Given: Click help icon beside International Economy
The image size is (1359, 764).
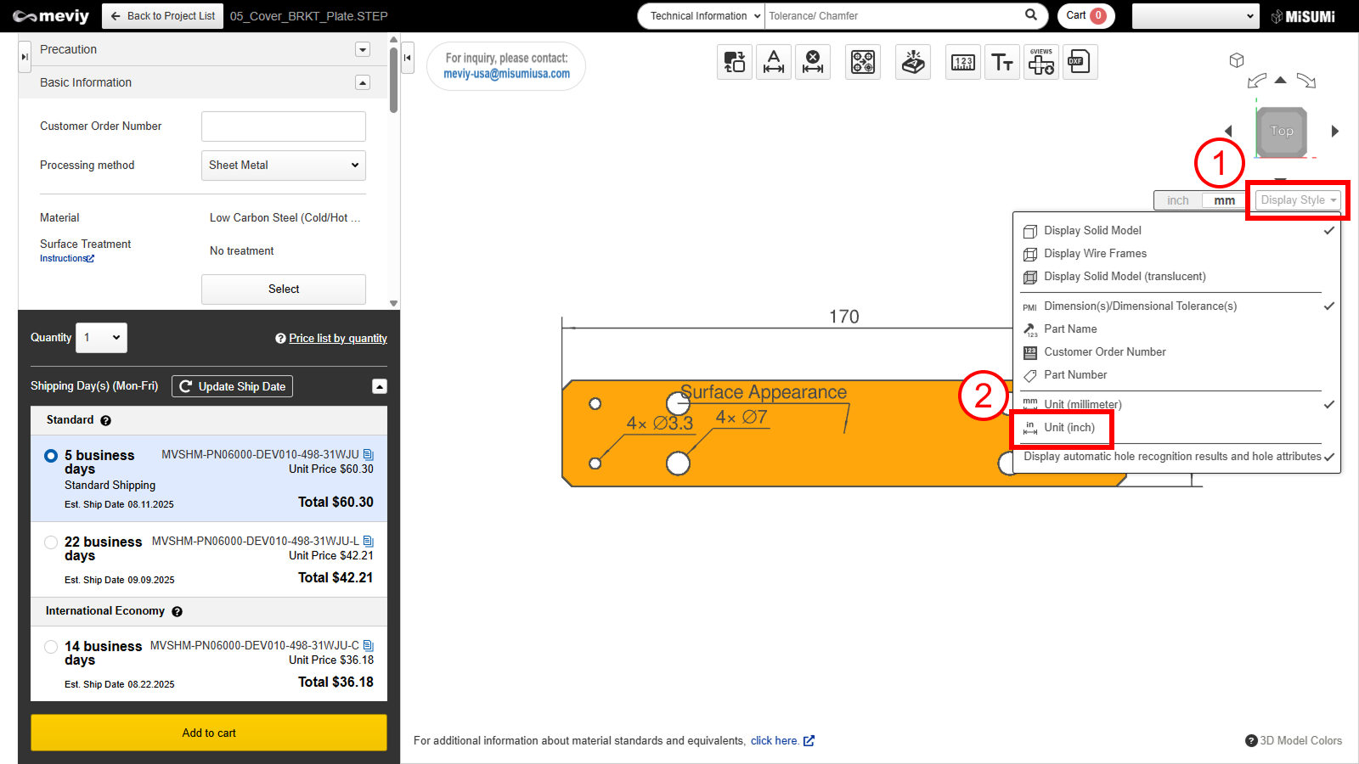Looking at the screenshot, I should 177,611.
